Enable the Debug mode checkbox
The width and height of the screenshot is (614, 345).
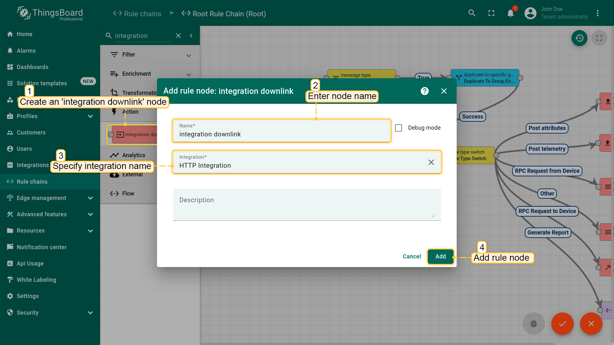(398, 128)
